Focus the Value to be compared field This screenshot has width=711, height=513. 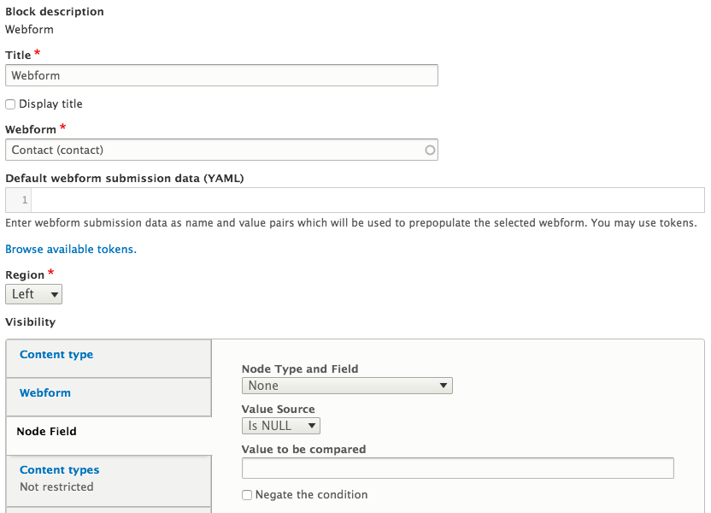coord(457,468)
